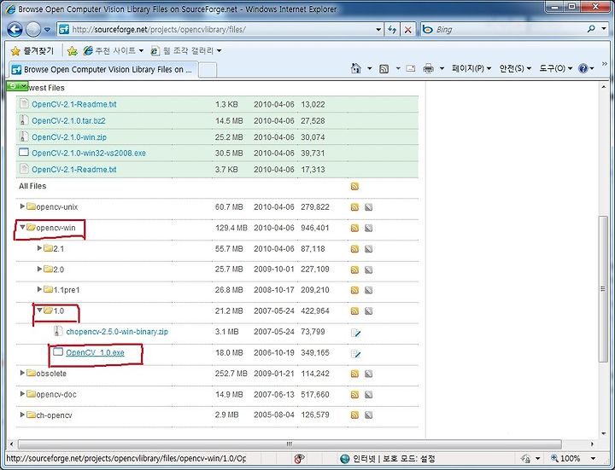Stop loading with the red X icon

(408, 29)
